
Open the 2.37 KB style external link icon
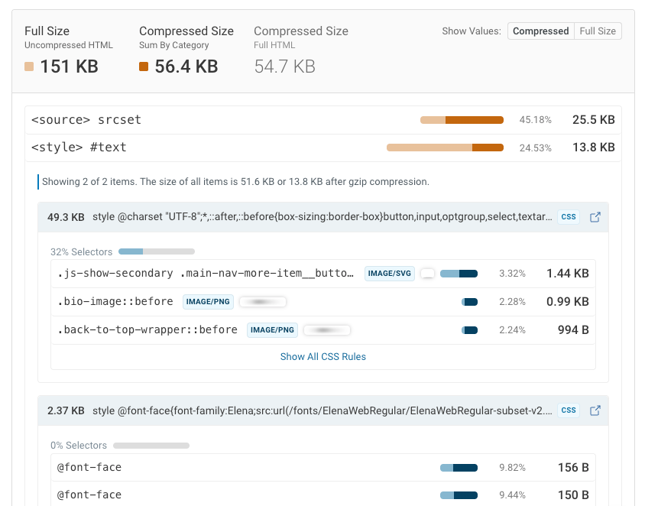[x=595, y=410]
